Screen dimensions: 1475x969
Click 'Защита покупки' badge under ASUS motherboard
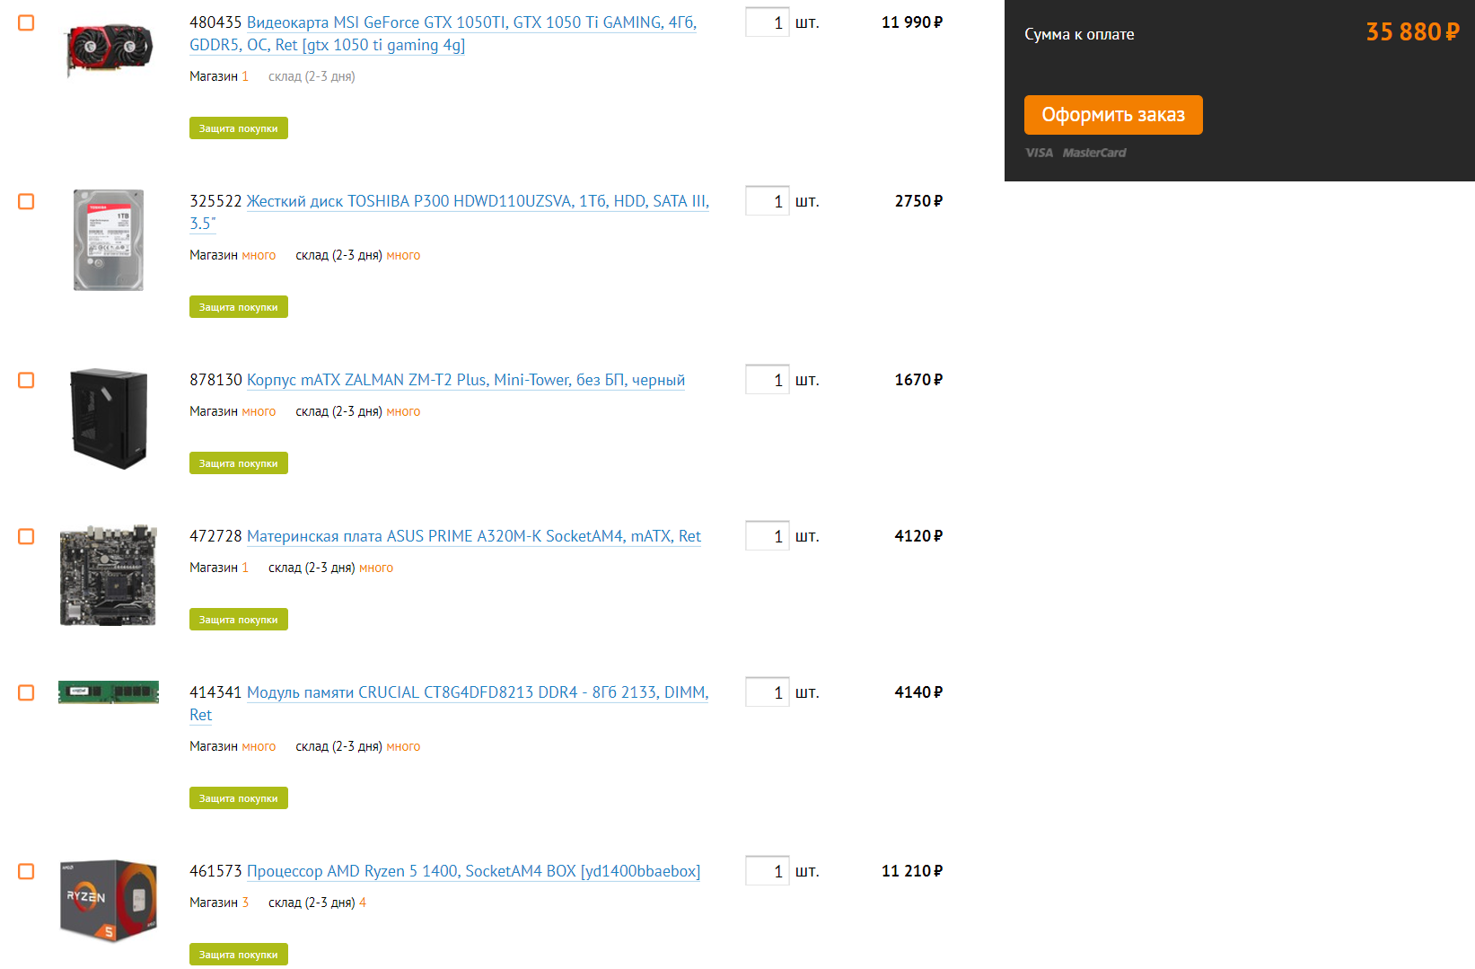pyautogui.click(x=239, y=620)
